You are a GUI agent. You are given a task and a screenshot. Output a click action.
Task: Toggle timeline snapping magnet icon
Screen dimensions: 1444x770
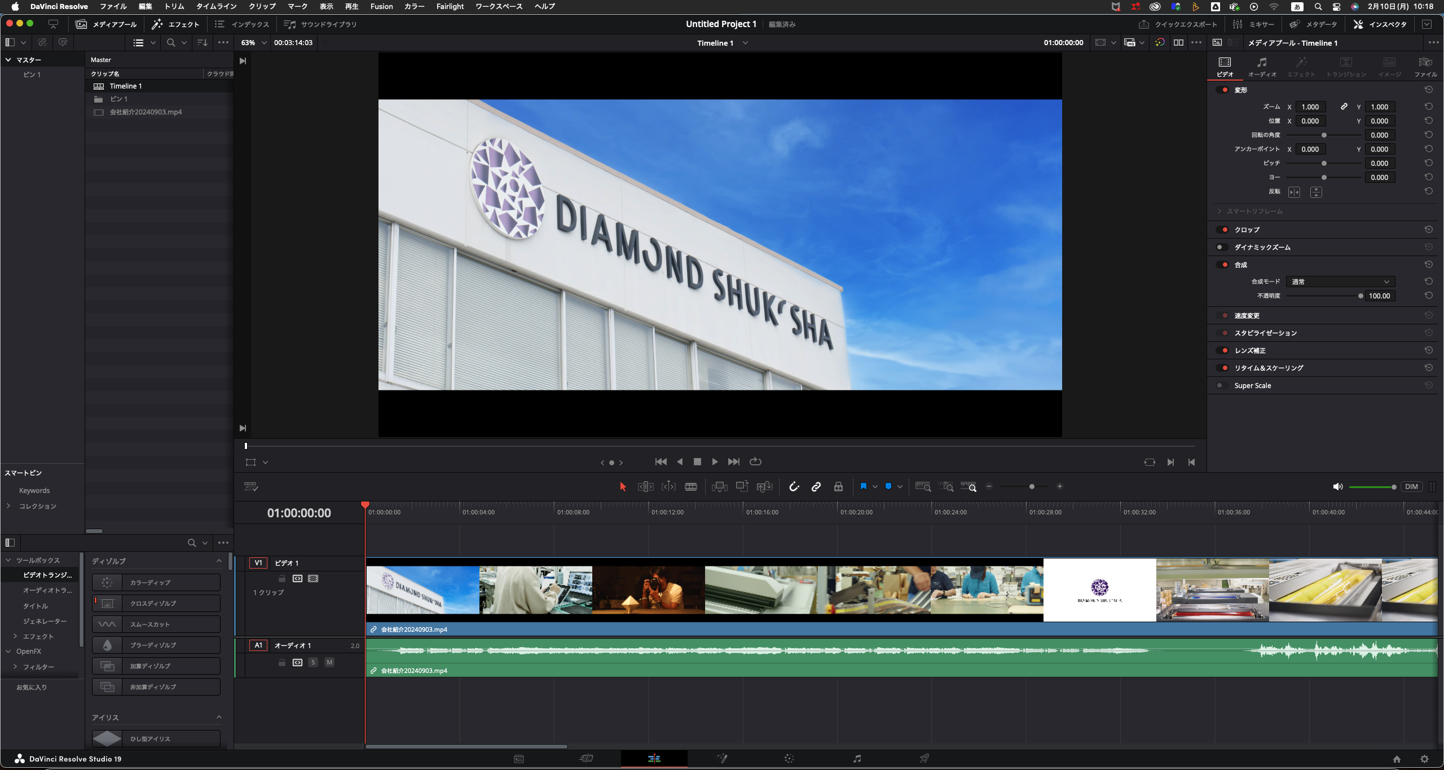pos(794,487)
